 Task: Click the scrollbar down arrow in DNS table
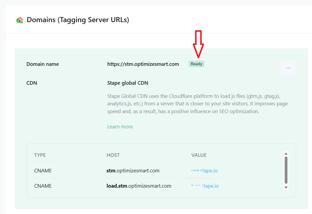[x=286, y=187]
